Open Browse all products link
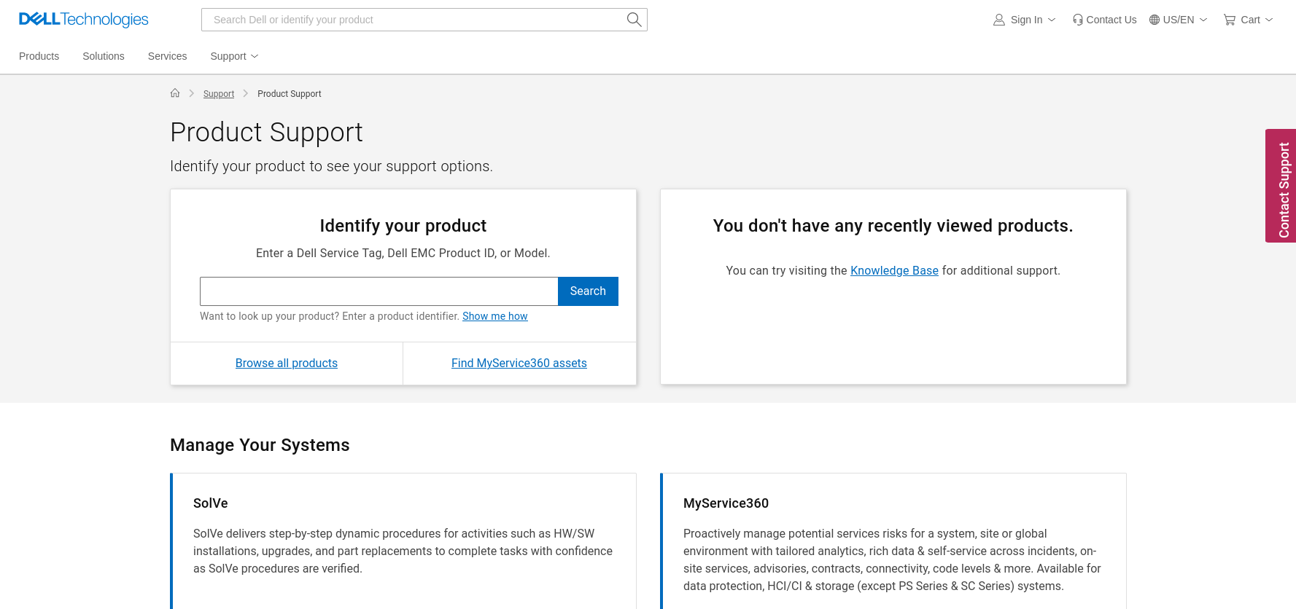The image size is (1296, 609). [287, 364]
